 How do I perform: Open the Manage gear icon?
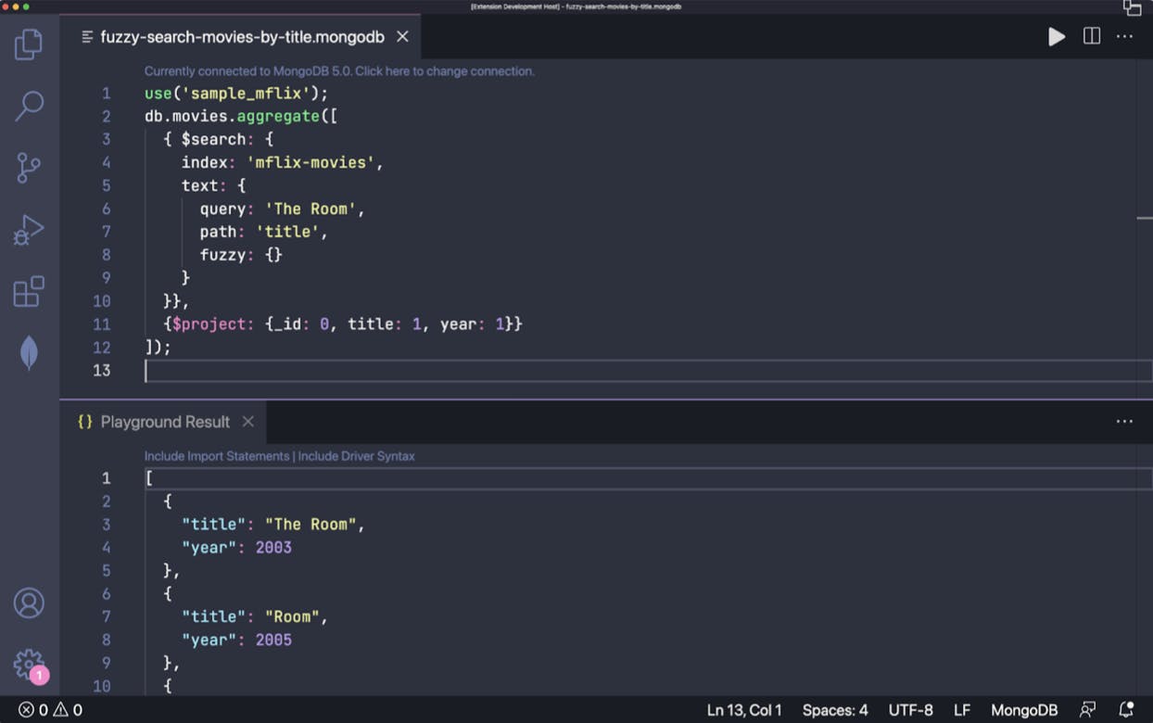(29, 664)
